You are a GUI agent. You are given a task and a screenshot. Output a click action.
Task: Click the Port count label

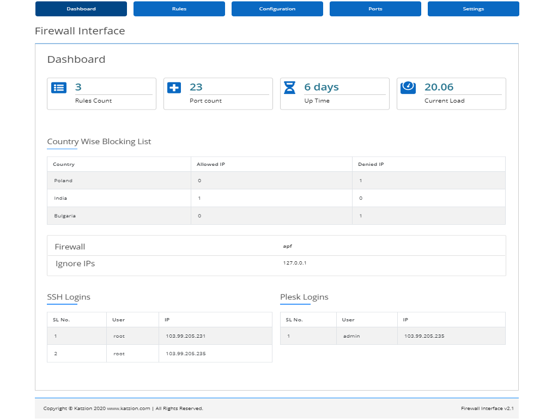click(x=205, y=101)
